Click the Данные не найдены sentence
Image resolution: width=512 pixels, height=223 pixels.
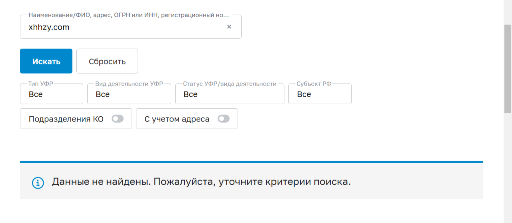(101, 182)
